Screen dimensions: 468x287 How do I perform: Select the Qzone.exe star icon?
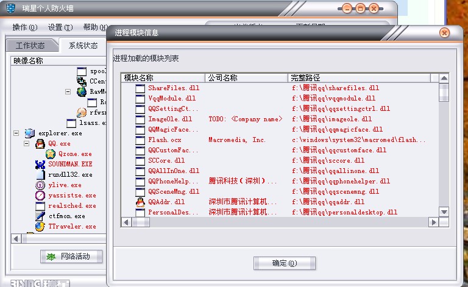(x=51, y=154)
